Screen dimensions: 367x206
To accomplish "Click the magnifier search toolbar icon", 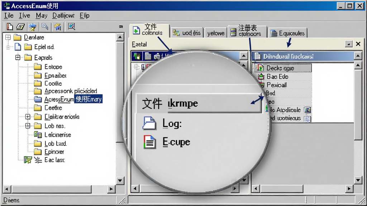I will (71, 26).
